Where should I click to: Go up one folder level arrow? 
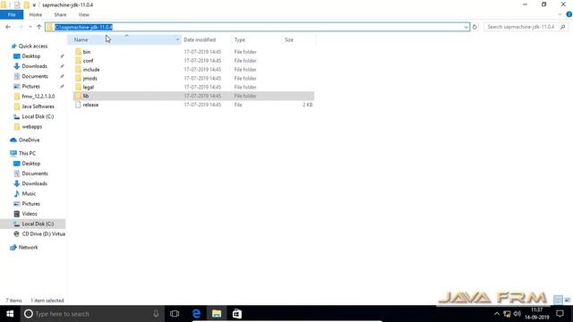click(38, 27)
